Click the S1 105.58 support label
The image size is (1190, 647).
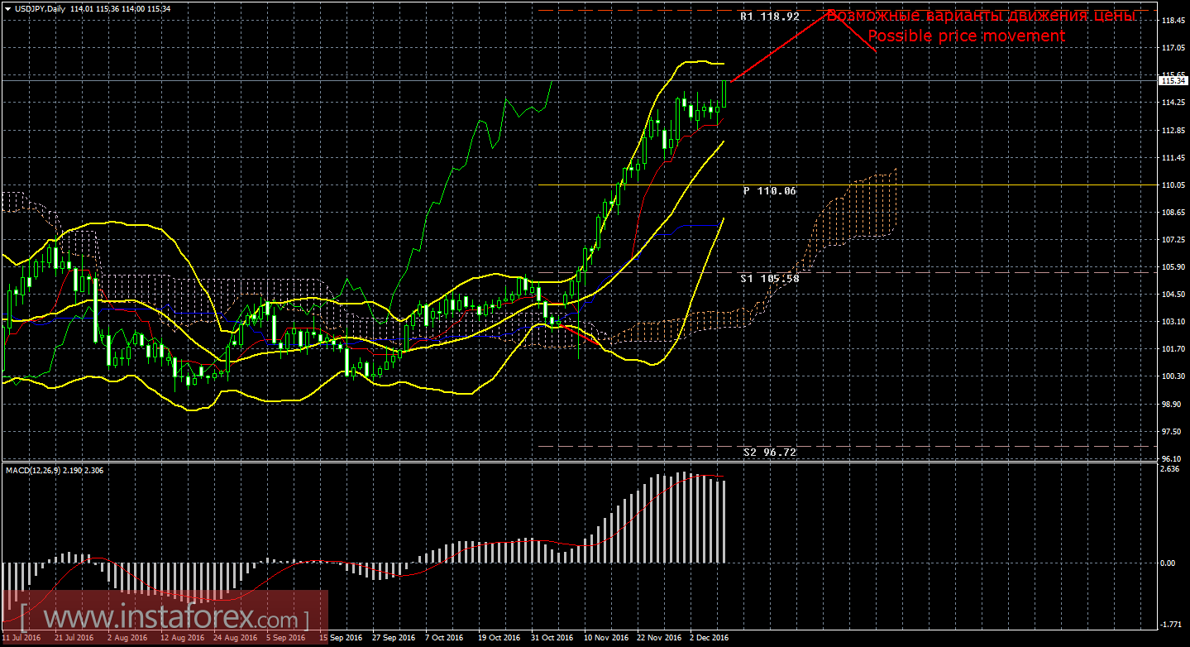tap(769, 279)
